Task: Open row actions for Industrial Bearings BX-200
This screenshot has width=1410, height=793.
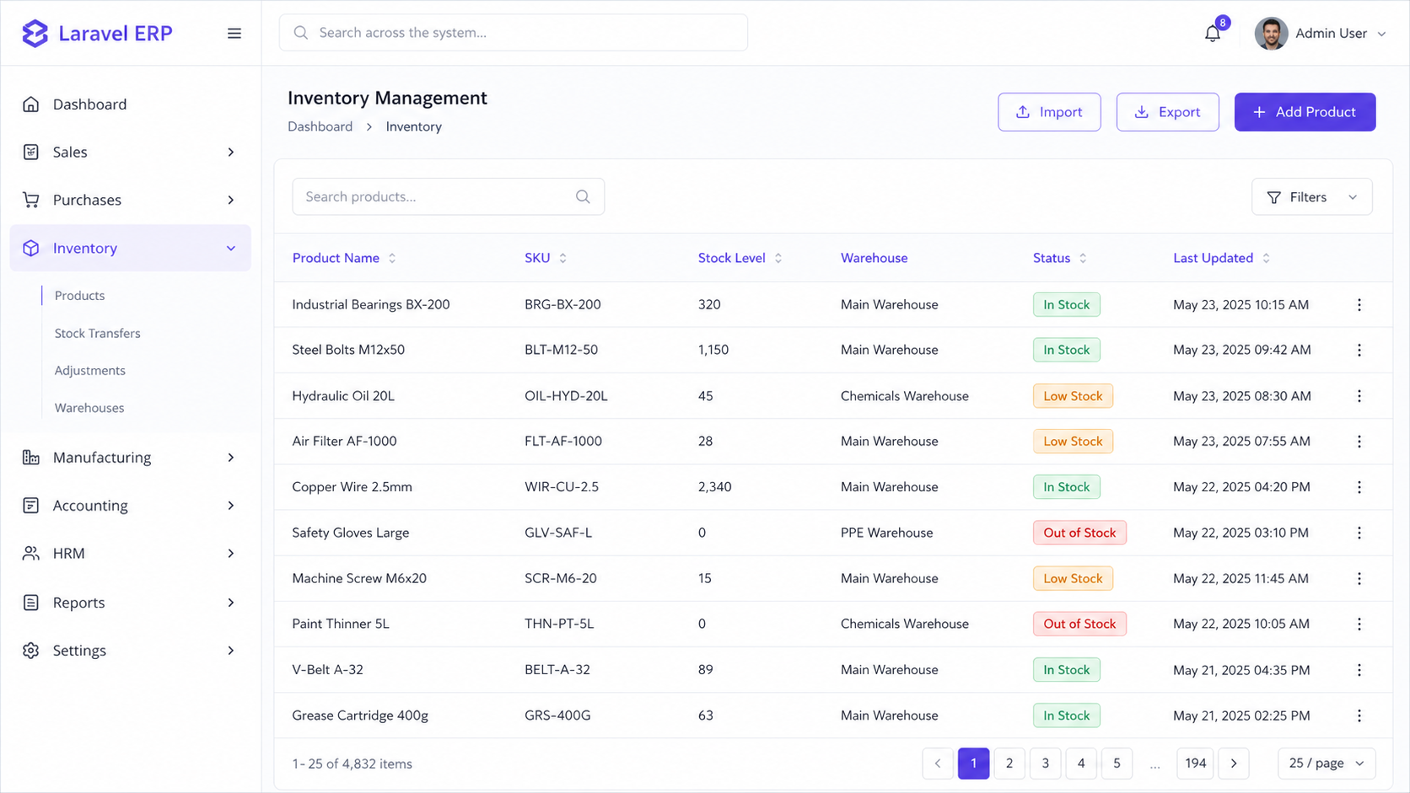Action: 1359,304
